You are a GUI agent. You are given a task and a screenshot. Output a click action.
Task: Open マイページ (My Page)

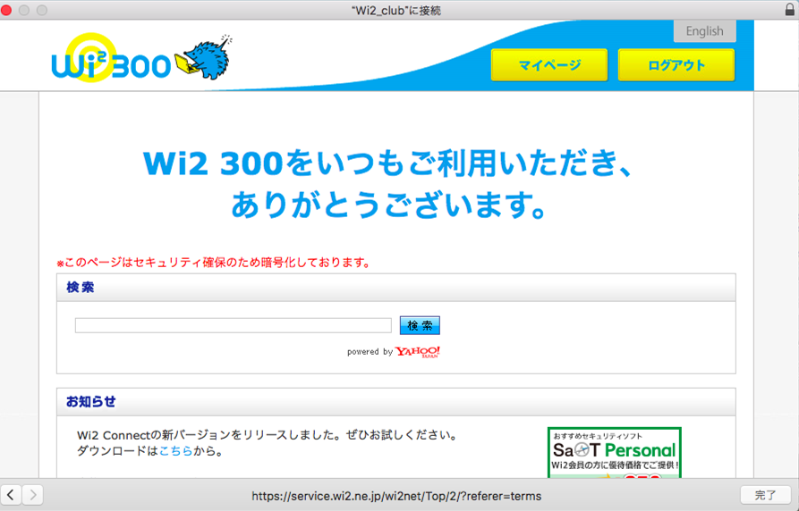[x=549, y=65]
